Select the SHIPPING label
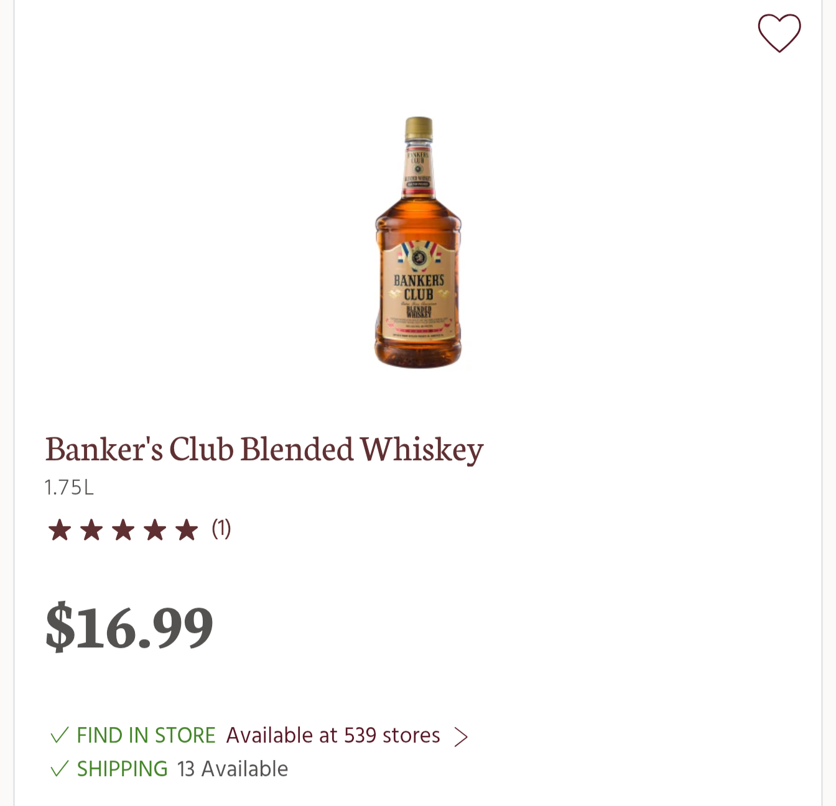Image resolution: width=836 pixels, height=806 pixels. (x=123, y=769)
